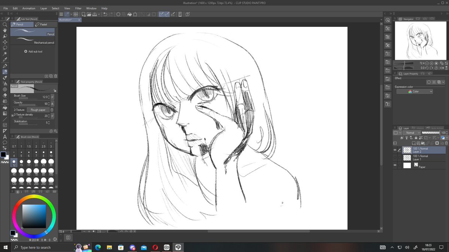This screenshot has width=449, height=252.
Task: Zoom in using Navigator plus icon
Action: point(431,63)
